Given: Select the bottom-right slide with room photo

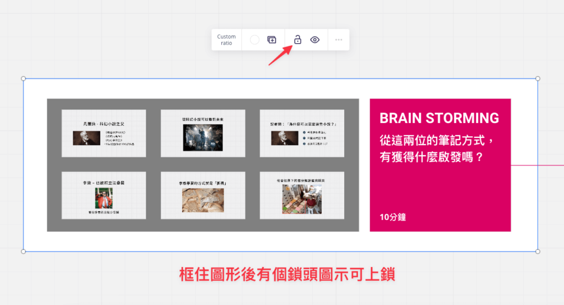Looking at the screenshot, I should point(302,195).
